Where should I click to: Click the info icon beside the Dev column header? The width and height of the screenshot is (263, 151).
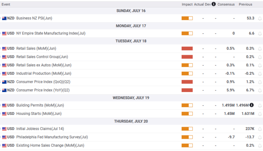point(214,4)
